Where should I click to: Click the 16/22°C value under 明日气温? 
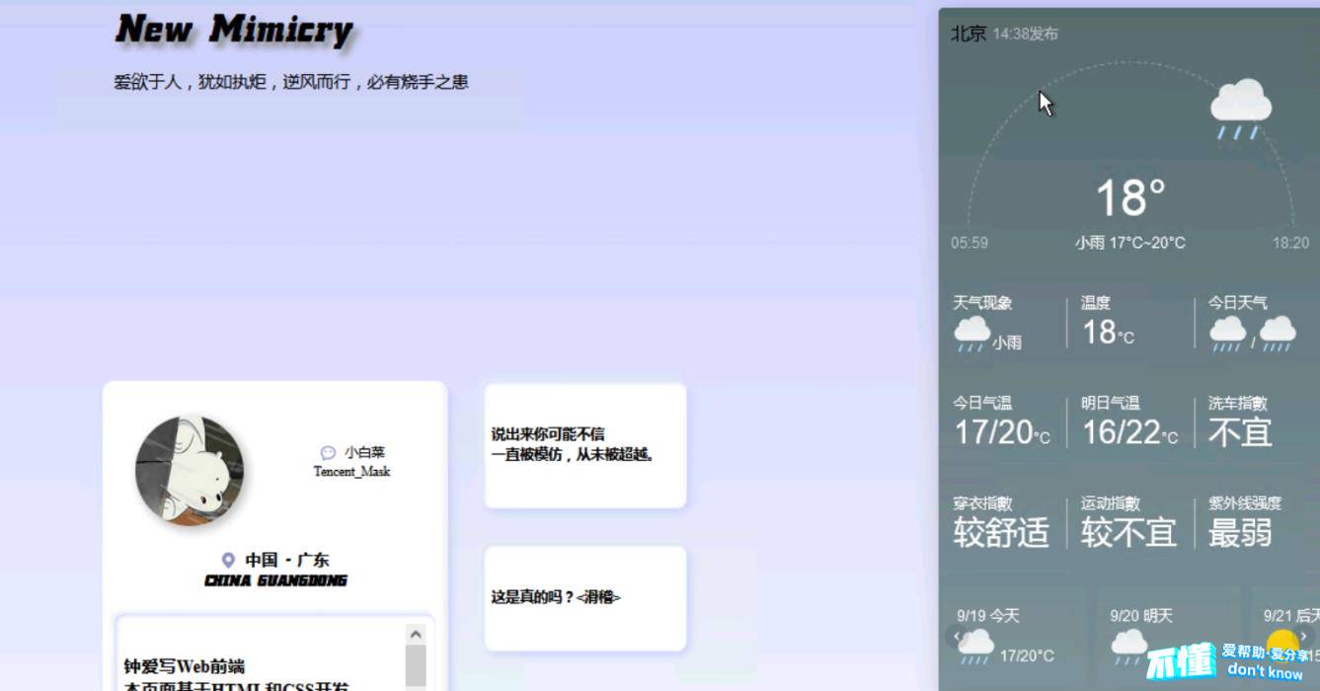point(1129,432)
